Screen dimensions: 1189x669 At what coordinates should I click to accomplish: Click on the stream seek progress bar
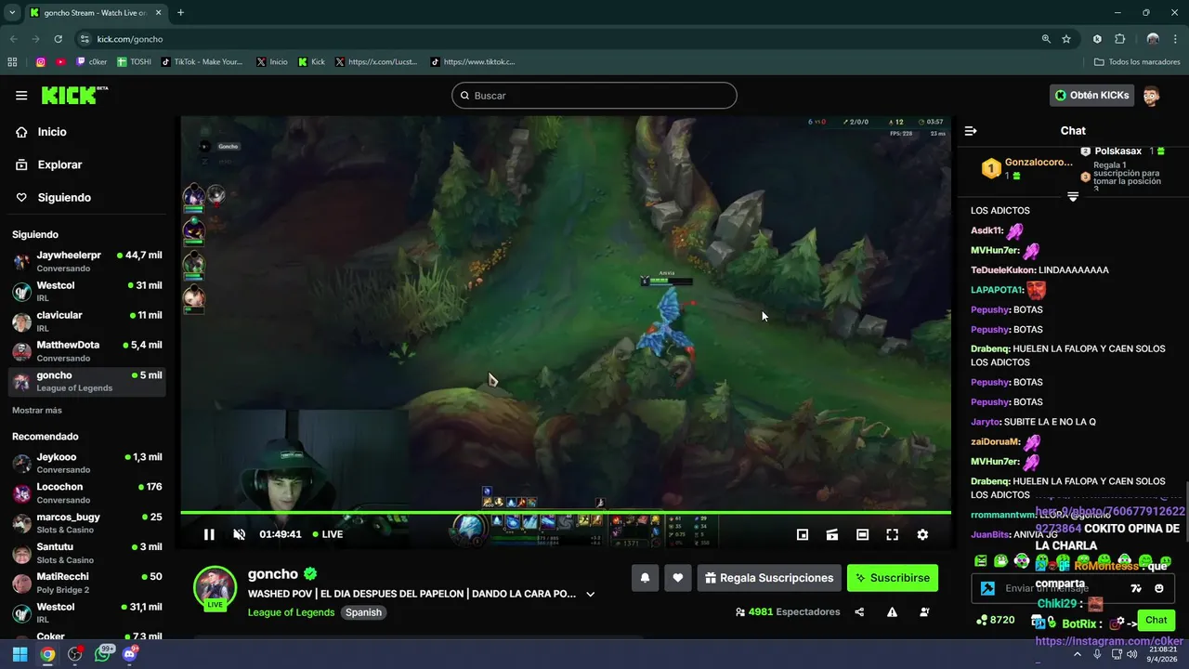pos(566,512)
